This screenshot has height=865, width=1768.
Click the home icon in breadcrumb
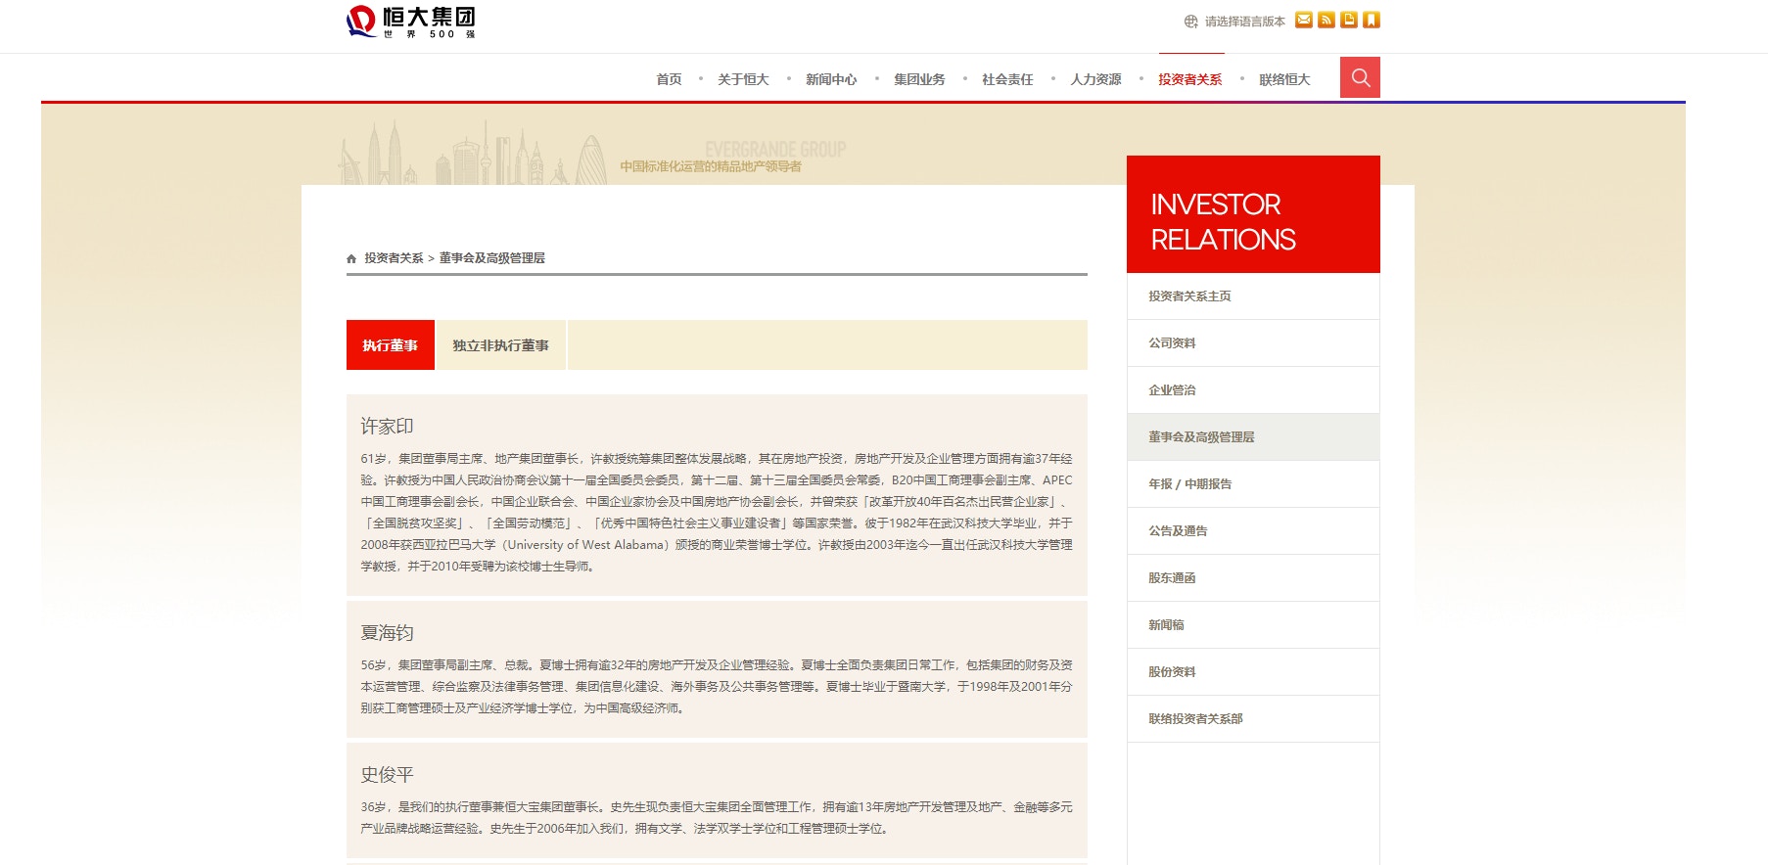point(351,258)
